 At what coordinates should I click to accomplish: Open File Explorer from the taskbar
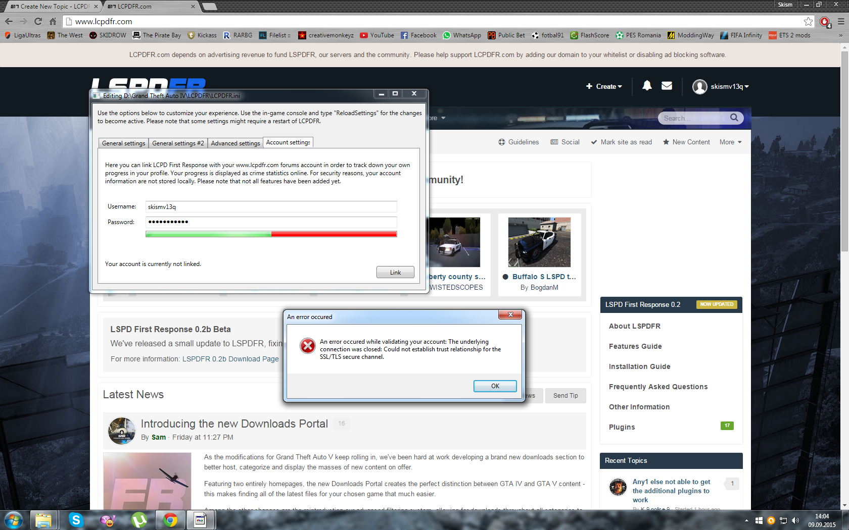point(44,520)
